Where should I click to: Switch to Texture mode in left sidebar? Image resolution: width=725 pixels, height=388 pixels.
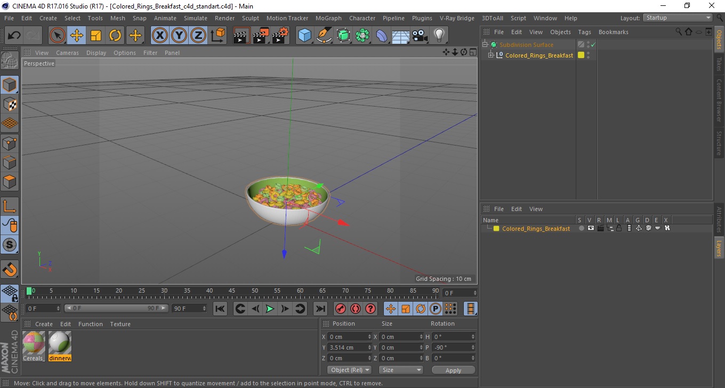tap(10, 104)
